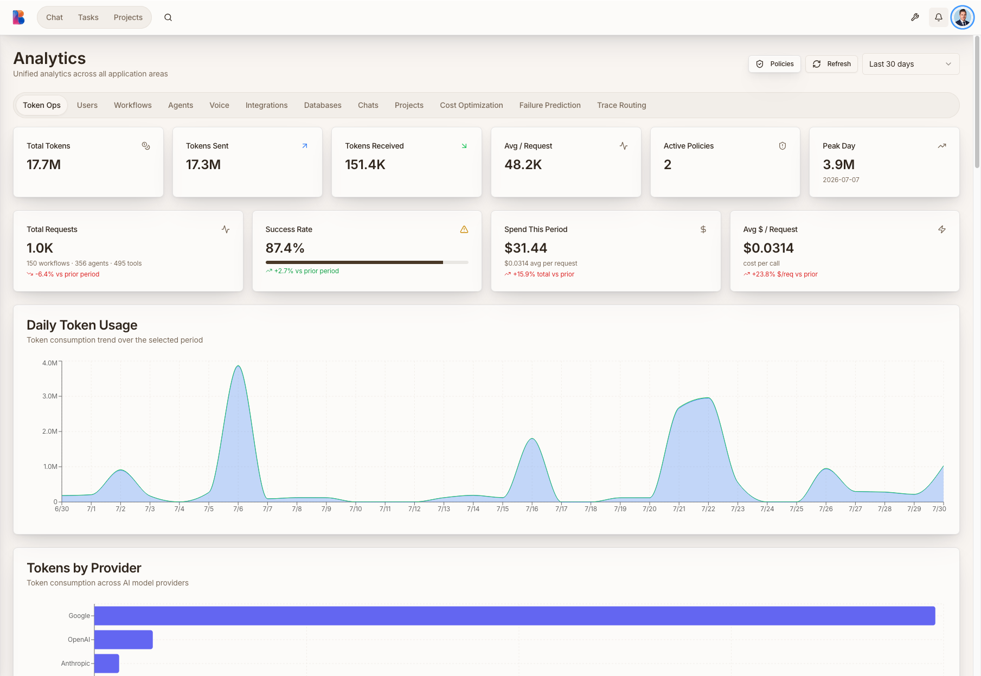Switch to the Users tab

point(87,105)
